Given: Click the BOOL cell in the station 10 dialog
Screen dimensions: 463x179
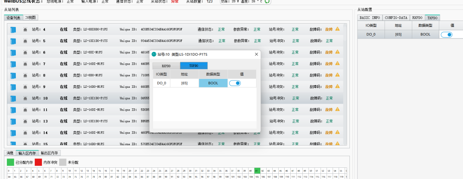Looking at the screenshot, I should click(x=213, y=83).
